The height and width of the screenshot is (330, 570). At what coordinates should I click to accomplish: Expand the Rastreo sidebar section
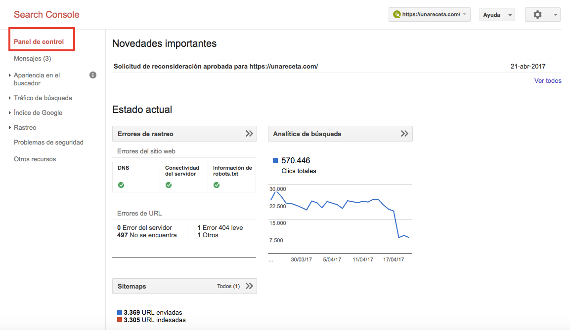pyautogui.click(x=25, y=127)
